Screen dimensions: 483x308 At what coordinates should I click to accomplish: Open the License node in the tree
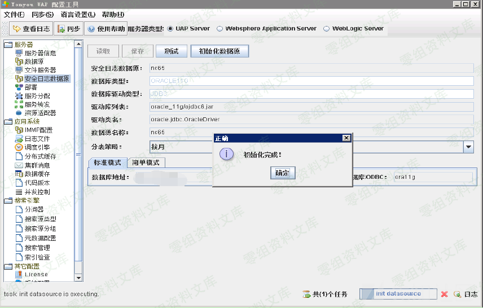36,274
